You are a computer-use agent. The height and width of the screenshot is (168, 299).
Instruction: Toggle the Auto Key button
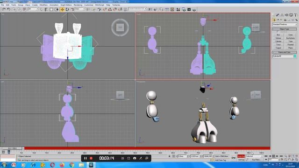[241, 156]
